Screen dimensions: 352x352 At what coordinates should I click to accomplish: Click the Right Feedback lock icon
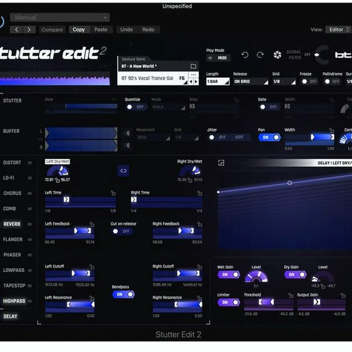pyautogui.click(x=199, y=224)
